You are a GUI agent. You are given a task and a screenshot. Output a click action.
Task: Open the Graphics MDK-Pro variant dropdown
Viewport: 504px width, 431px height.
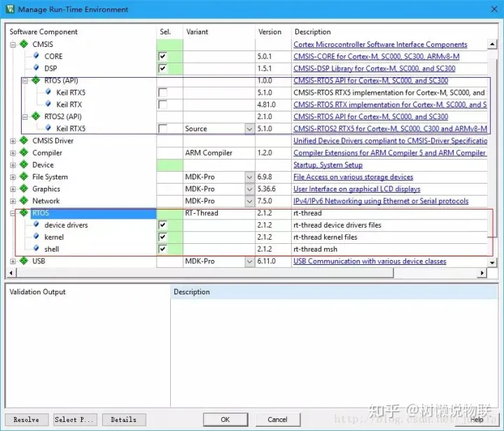249,189
